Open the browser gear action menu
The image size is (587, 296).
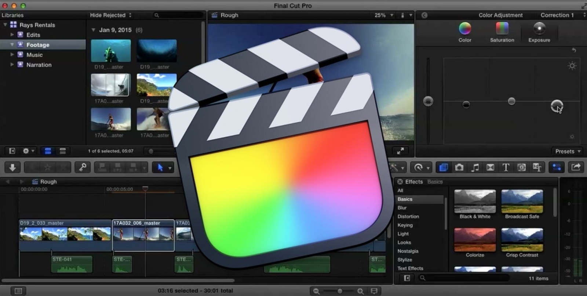click(x=28, y=151)
